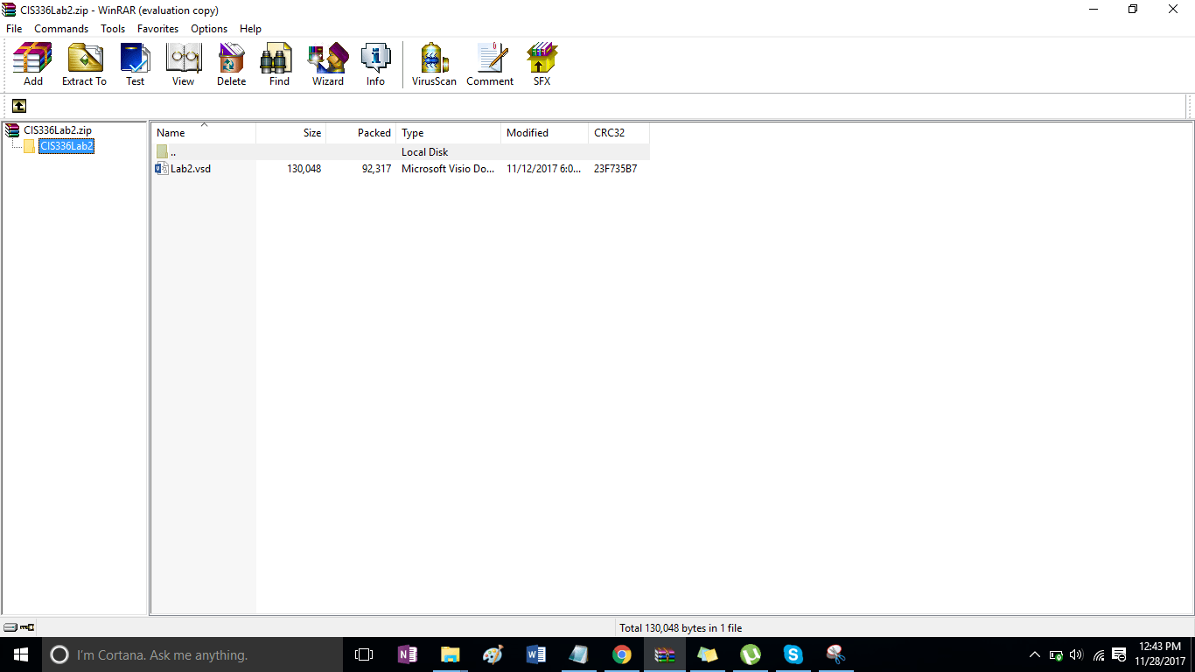Viewport: 1195px width, 672px height.
Task: Click the 'Local Disk' type cell
Action: tap(424, 152)
